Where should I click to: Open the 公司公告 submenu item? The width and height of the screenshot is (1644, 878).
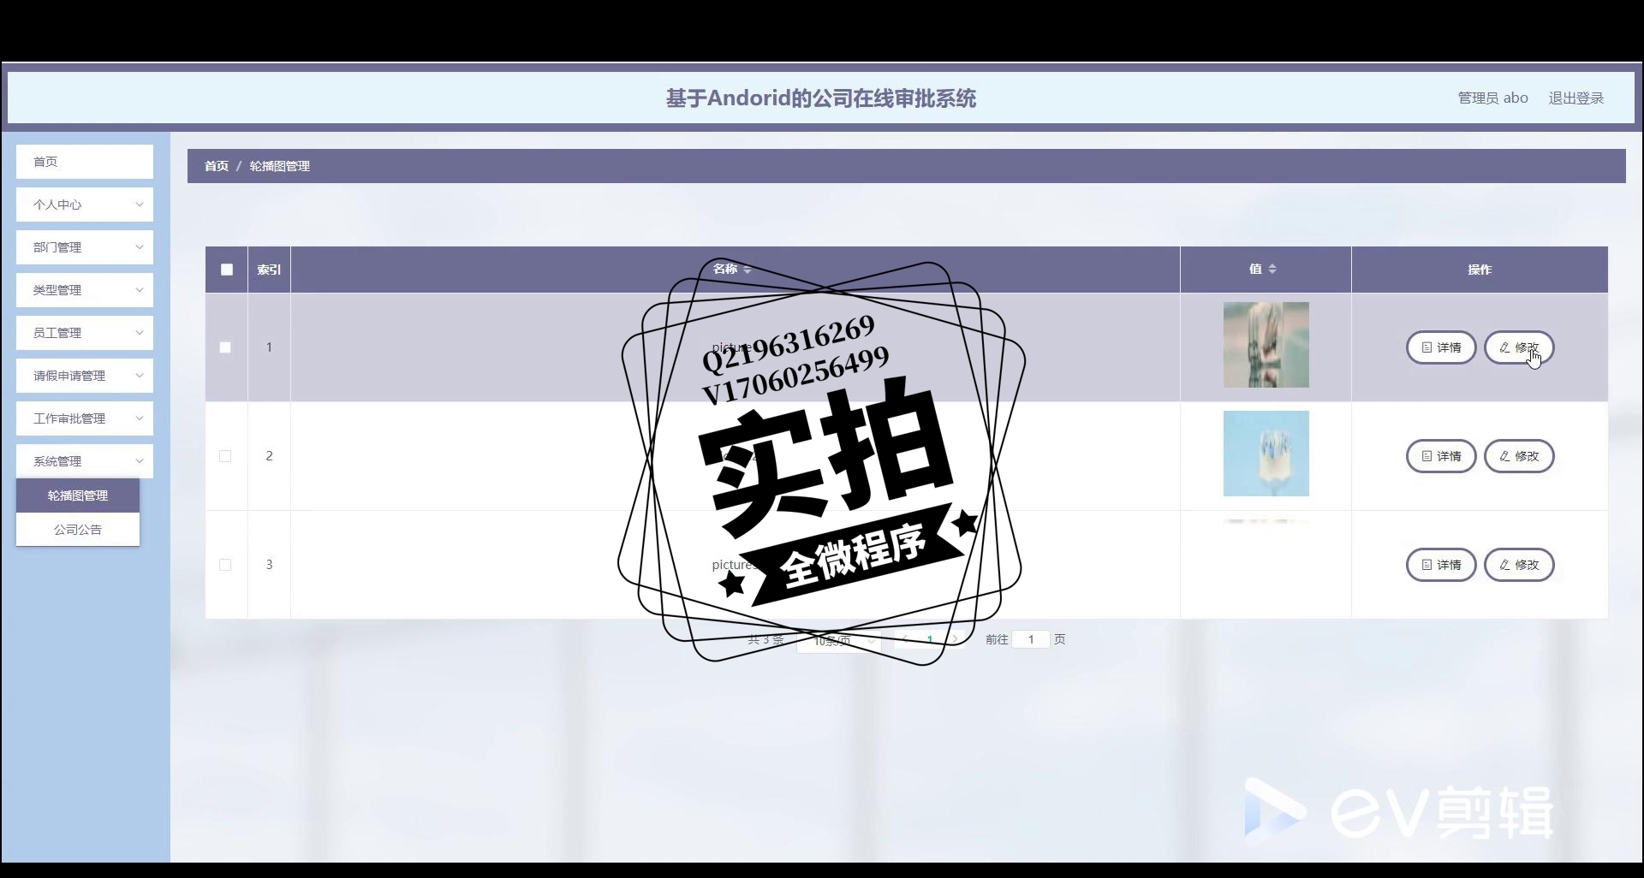point(78,530)
